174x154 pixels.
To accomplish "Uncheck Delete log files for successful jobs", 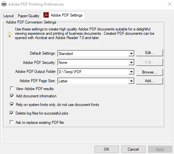I will pyautogui.click(x=12, y=113).
